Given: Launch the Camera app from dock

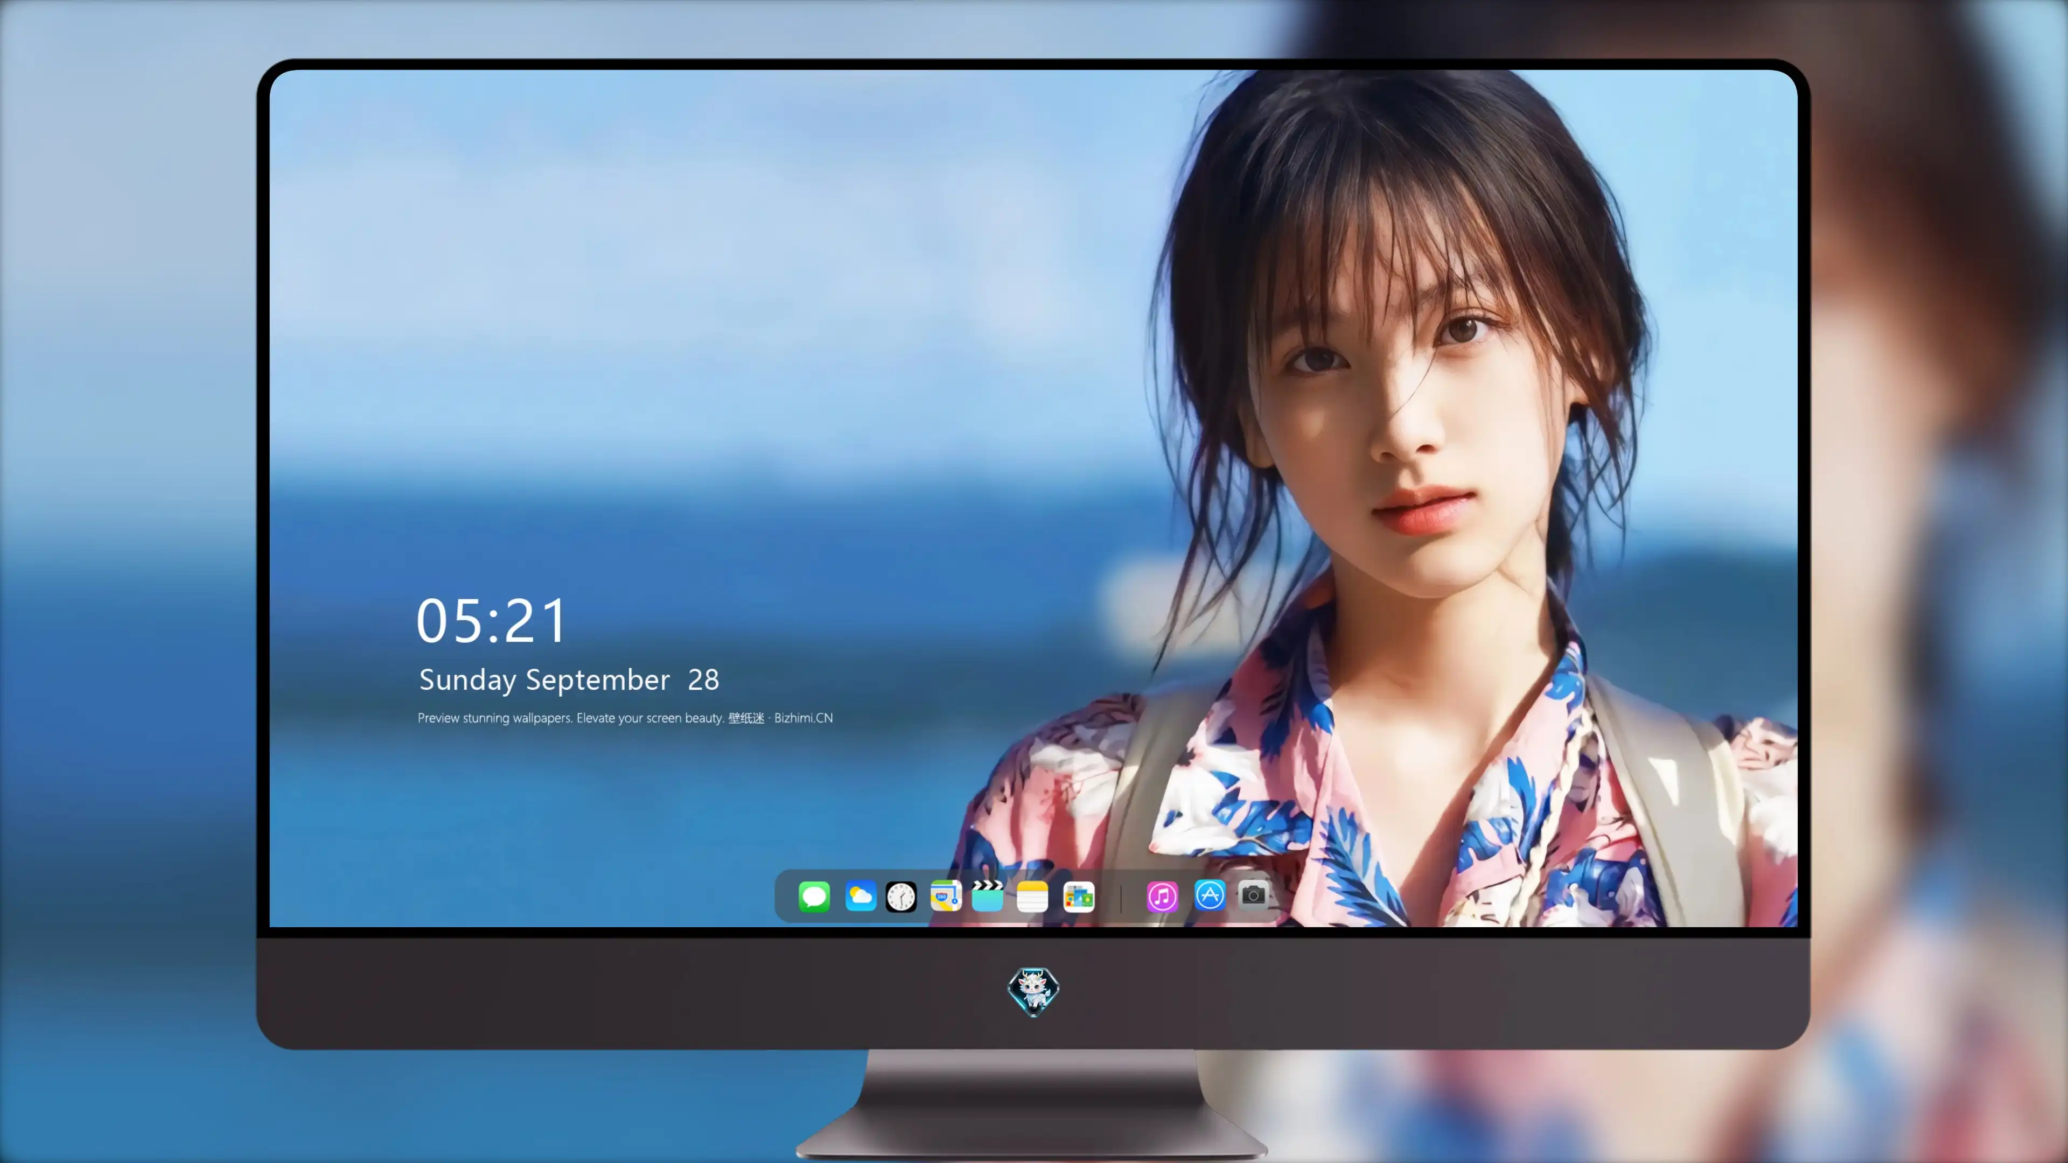Looking at the screenshot, I should 1253,895.
